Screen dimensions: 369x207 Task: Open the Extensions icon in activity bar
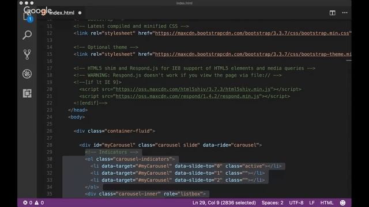(27, 93)
